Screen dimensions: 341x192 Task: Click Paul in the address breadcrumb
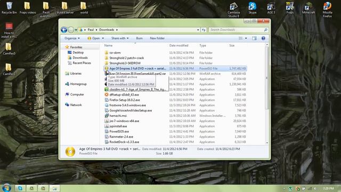91,30
